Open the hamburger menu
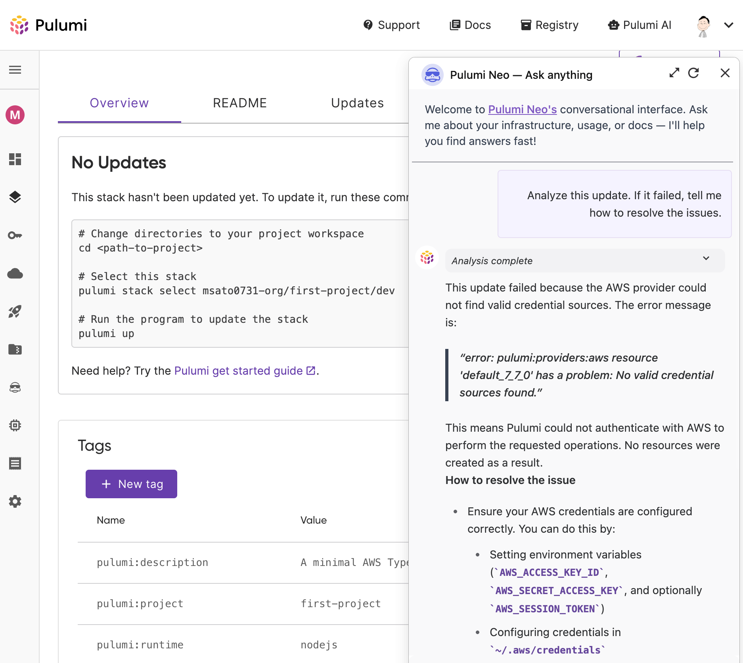The height and width of the screenshot is (663, 743). [15, 70]
